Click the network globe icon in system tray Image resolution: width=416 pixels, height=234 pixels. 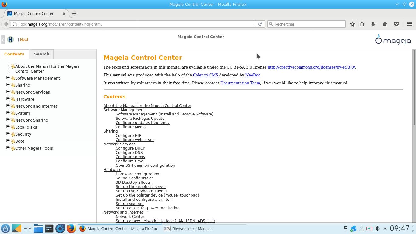[353, 229]
